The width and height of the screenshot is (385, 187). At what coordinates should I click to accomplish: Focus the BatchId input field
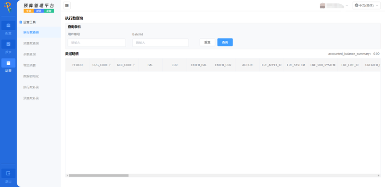pyautogui.click(x=161, y=43)
